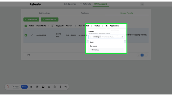Image resolution: width=172 pixels, height=96 pixels.
Task: Open My Referrals in top navigation
Action: (85, 4)
